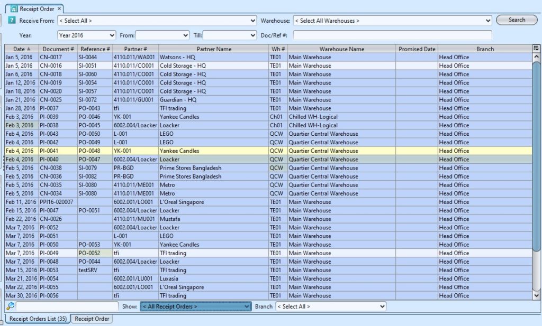Click the scroll down arrow of the table

[536, 295]
